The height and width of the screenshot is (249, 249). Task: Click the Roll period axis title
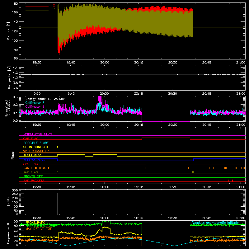[9, 78]
